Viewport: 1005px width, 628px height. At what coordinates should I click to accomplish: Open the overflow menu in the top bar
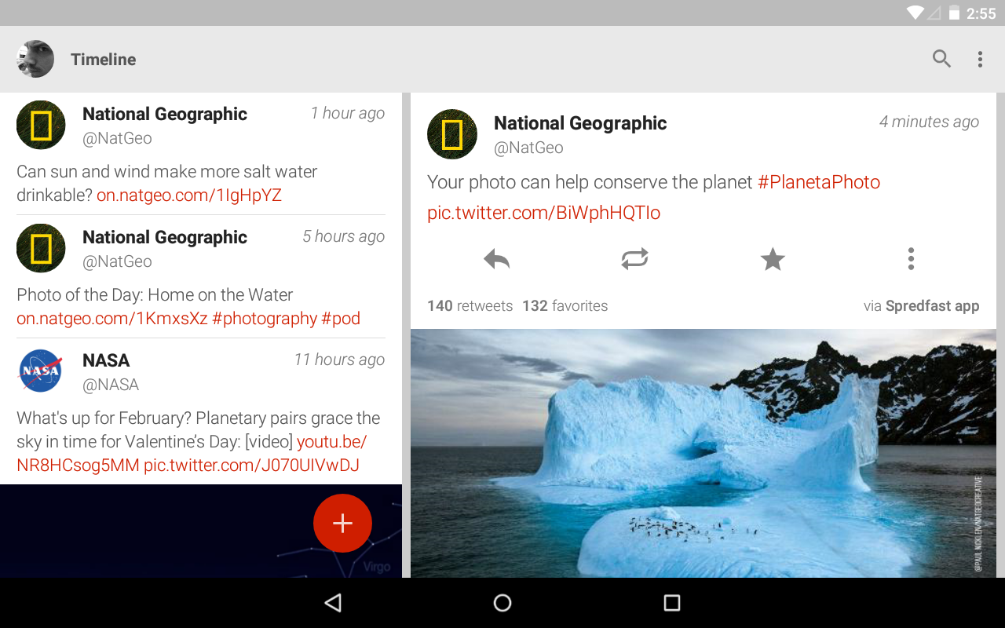(x=980, y=59)
